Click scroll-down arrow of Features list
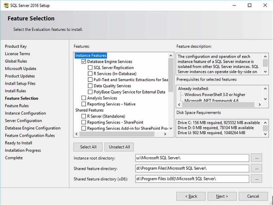273x205 pixels. pos(171,129)
